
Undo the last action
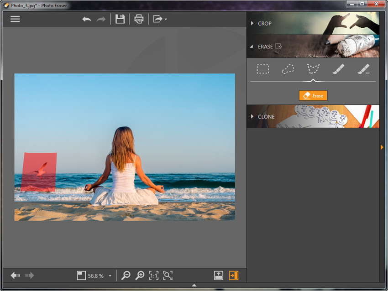click(x=87, y=19)
